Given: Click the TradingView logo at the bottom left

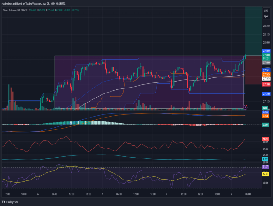Looking at the screenshot, I should (x=10, y=202).
